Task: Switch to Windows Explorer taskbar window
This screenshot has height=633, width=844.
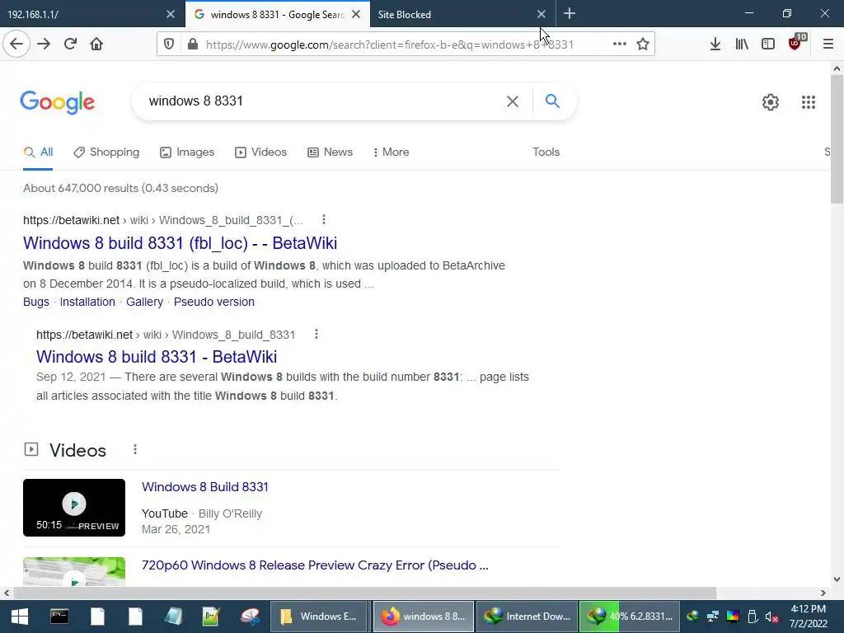Action: pos(319,617)
